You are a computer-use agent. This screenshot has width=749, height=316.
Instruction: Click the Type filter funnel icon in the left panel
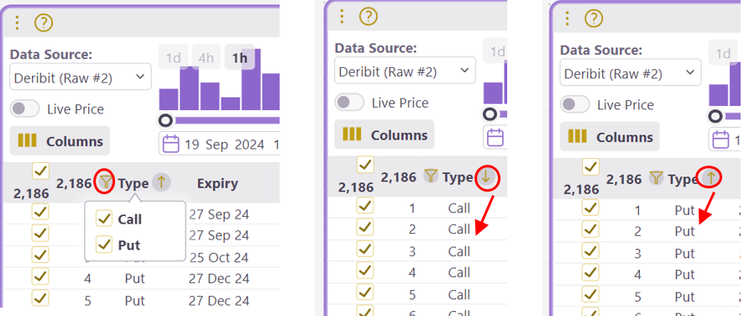(105, 182)
